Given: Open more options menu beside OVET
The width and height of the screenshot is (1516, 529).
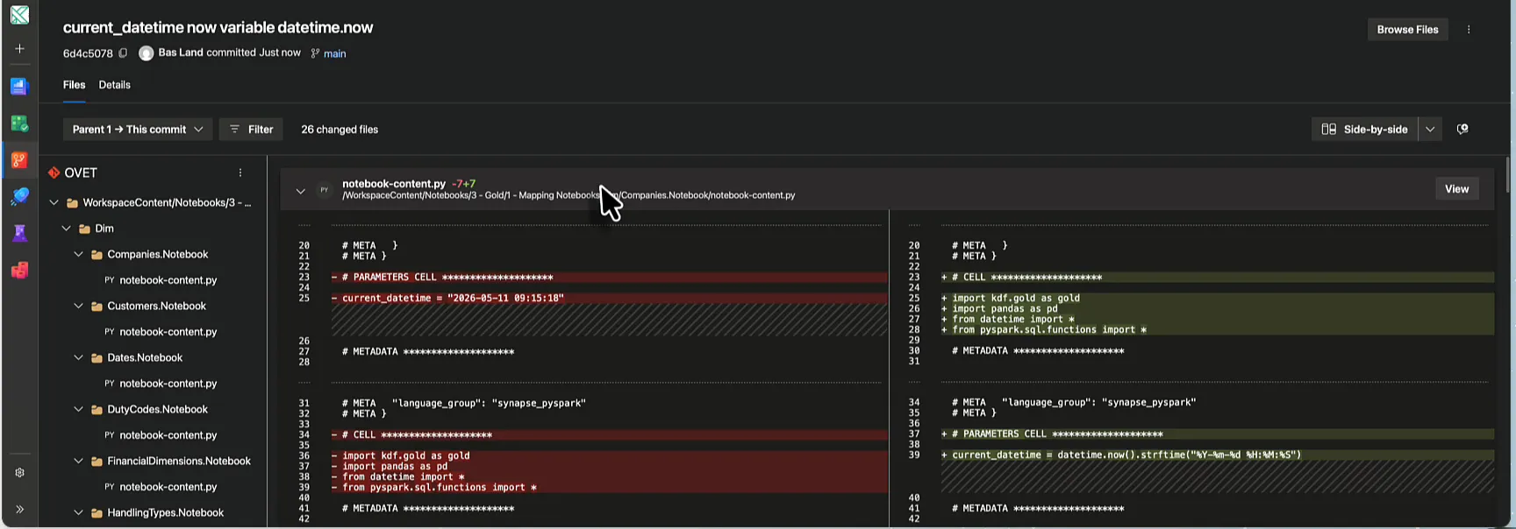Looking at the screenshot, I should [x=240, y=173].
